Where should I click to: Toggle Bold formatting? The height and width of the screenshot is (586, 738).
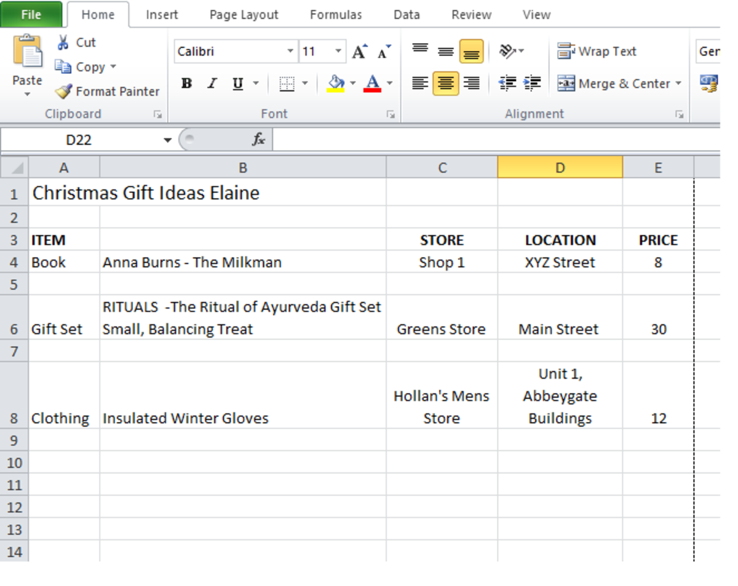(187, 84)
